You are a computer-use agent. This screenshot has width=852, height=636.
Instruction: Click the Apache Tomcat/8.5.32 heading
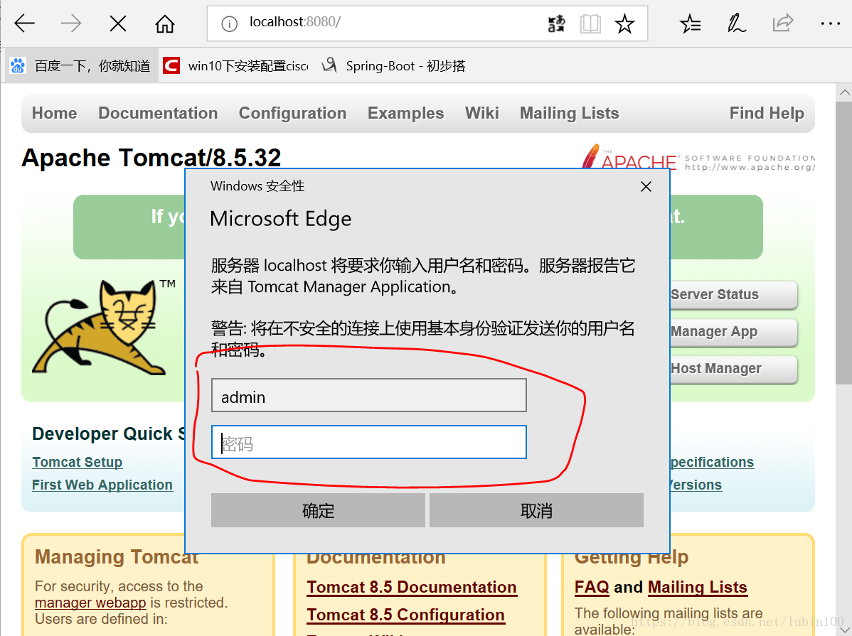pyautogui.click(x=151, y=158)
